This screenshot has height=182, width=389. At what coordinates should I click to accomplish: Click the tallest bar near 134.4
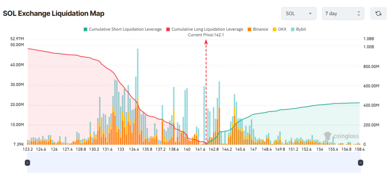(138, 97)
